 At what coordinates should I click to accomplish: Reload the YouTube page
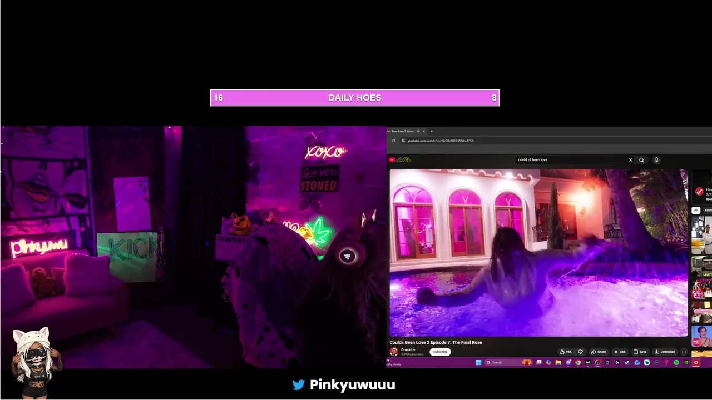pyautogui.click(x=393, y=141)
